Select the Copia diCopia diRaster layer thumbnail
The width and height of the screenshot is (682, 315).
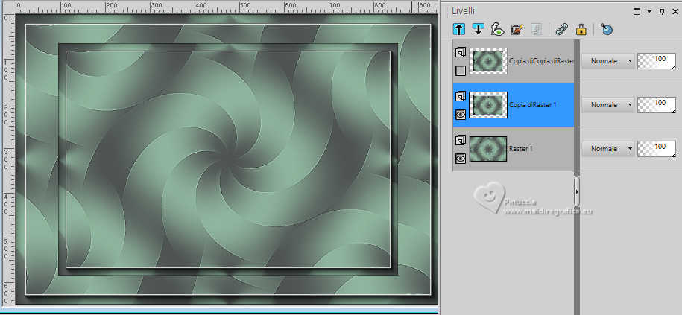[488, 61]
